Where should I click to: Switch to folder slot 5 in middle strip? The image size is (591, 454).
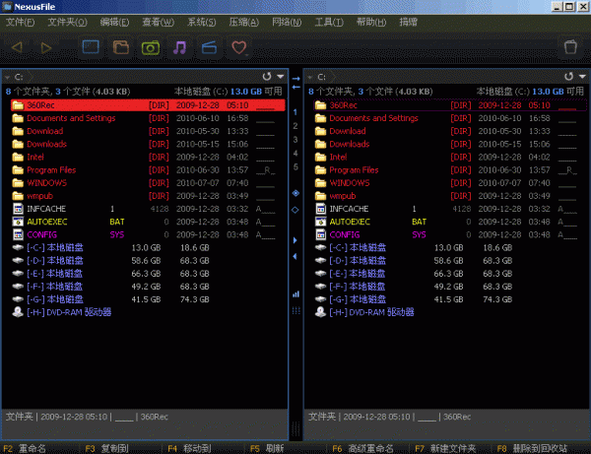(295, 166)
